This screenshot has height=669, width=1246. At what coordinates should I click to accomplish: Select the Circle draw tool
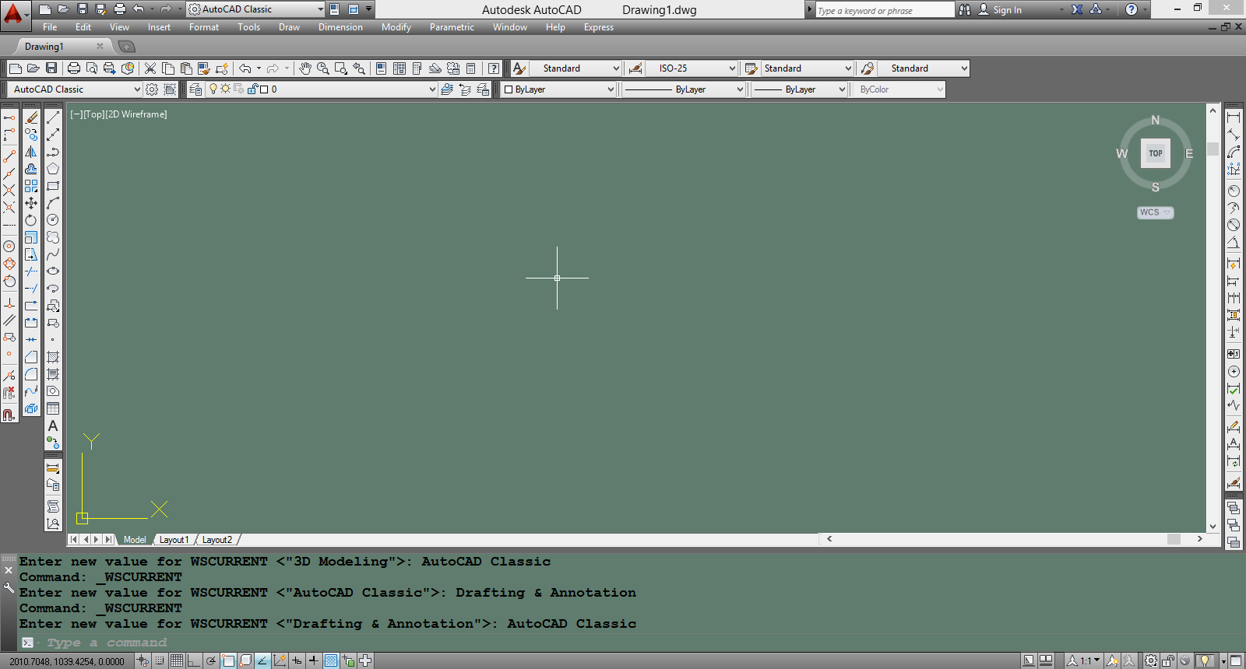53,220
